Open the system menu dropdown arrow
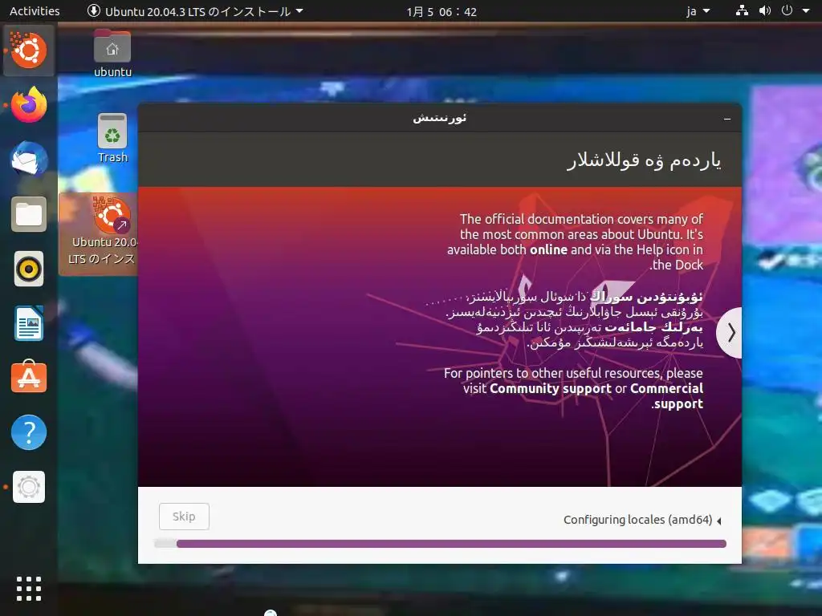The height and width of the screenshot is (616, 822). click(x=806, y=10)
